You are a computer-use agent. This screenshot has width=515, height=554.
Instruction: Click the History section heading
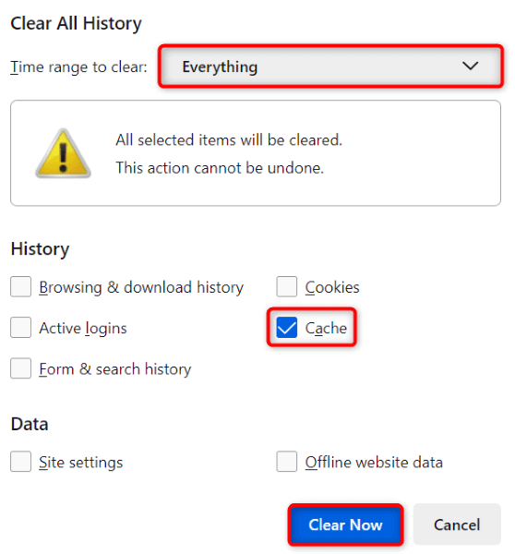40,249
